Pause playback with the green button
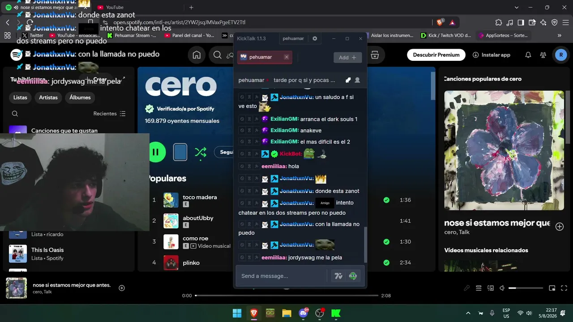This screenshot has height=322, width=573. (x=156, y=152)
